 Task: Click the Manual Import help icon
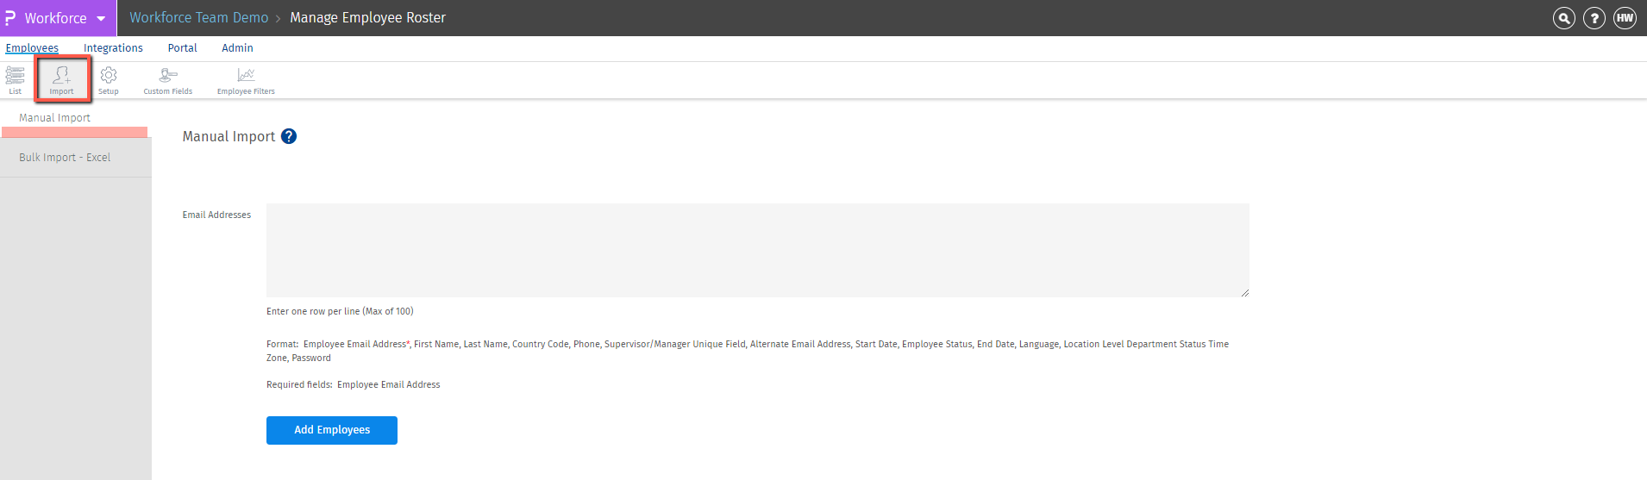289,136
